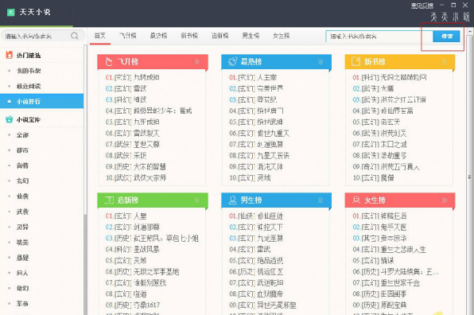The image size is (474, 315).
Task: Switch to the 飞升榜 tab
Action: [x=127, y=36]
